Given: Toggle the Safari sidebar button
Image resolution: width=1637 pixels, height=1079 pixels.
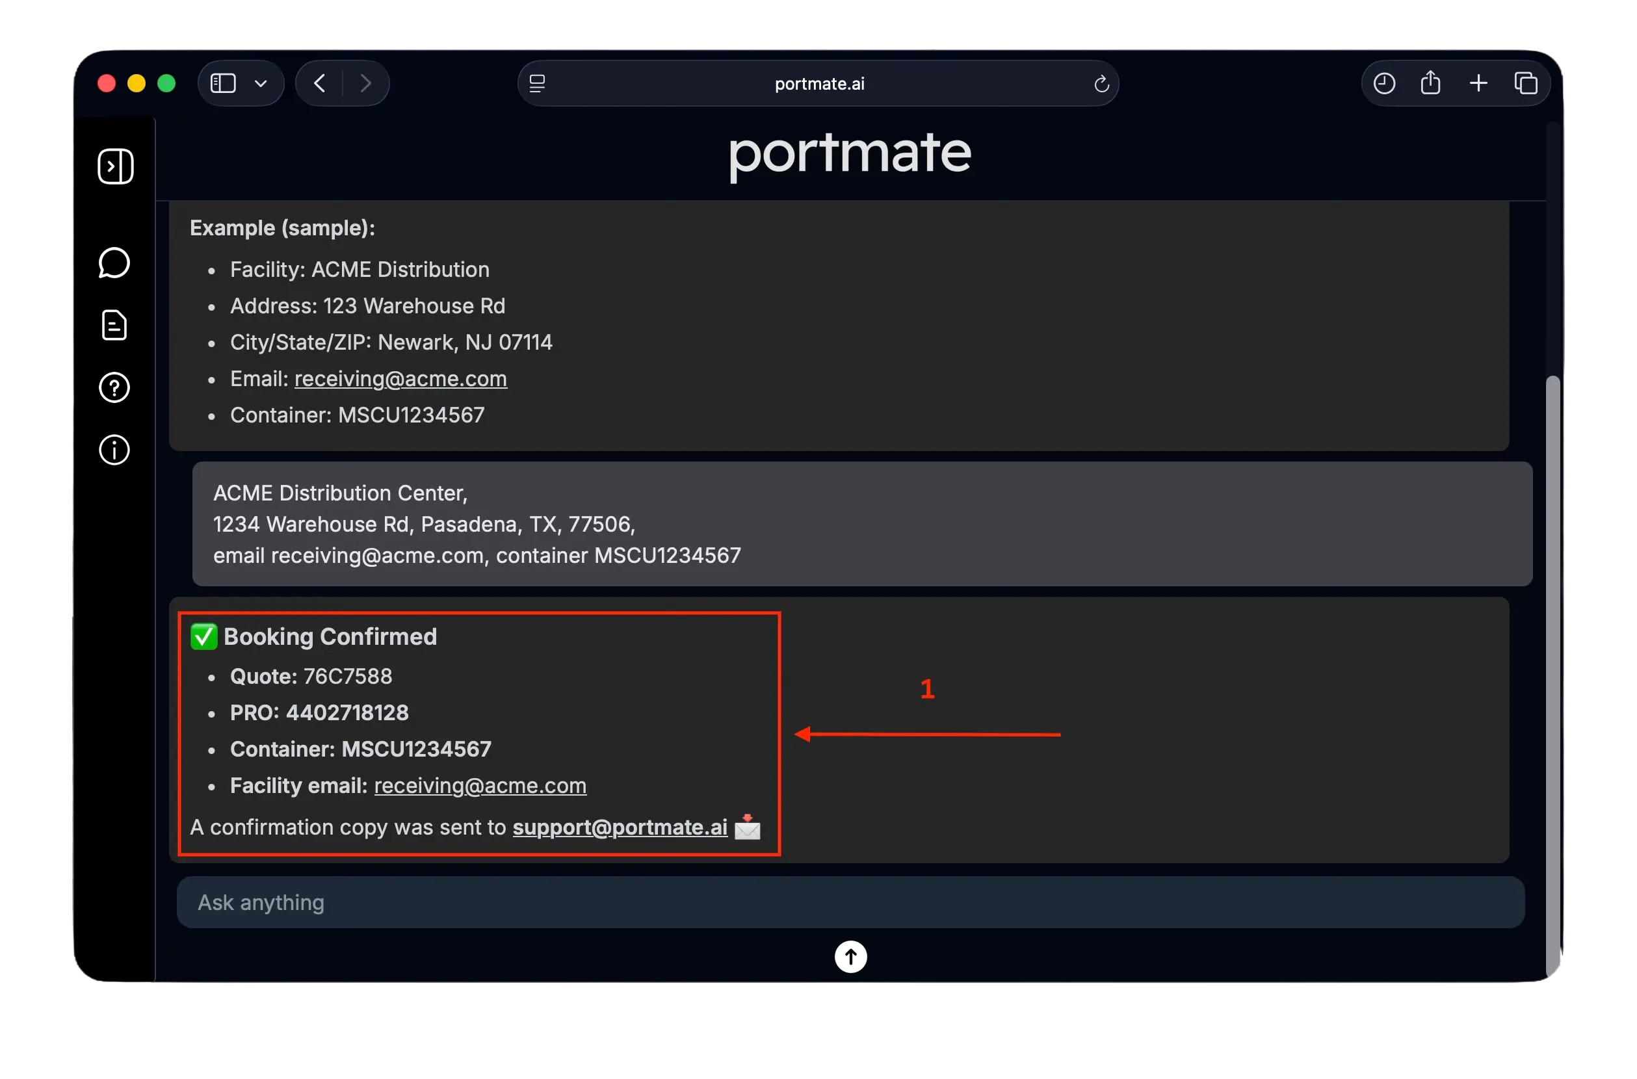Looking at the screenshot, I should 223,83.
